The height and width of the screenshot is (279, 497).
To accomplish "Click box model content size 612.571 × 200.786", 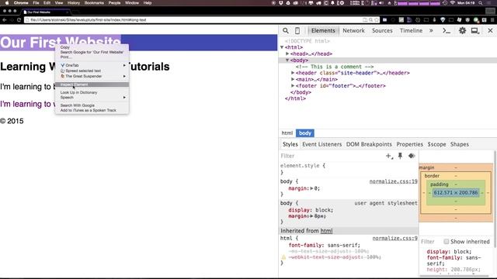I will [456, 193].
